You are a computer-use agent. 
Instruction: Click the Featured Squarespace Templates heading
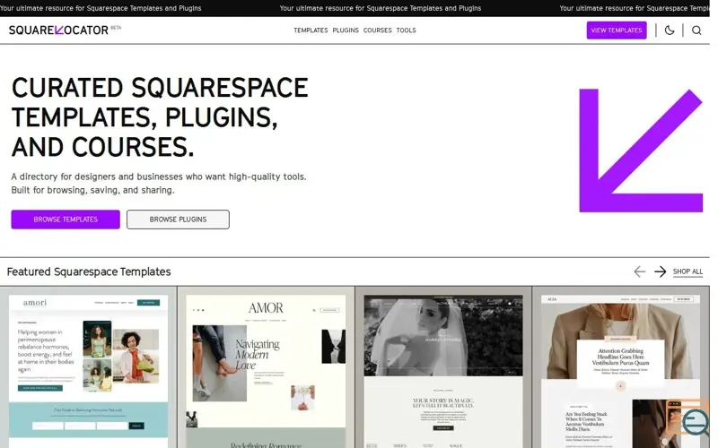click(89, 271)
